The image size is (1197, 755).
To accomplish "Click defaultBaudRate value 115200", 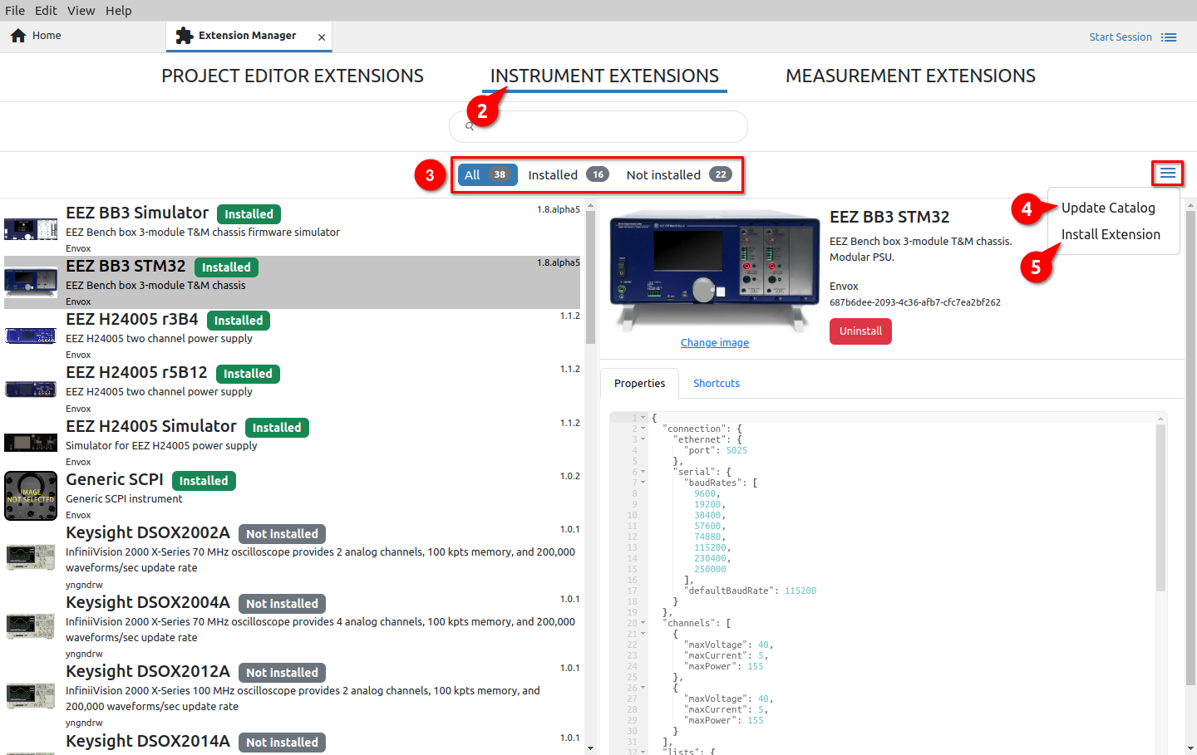I will [x=800, y=591].
